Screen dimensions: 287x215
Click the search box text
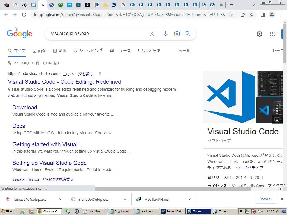coord(70,34)
